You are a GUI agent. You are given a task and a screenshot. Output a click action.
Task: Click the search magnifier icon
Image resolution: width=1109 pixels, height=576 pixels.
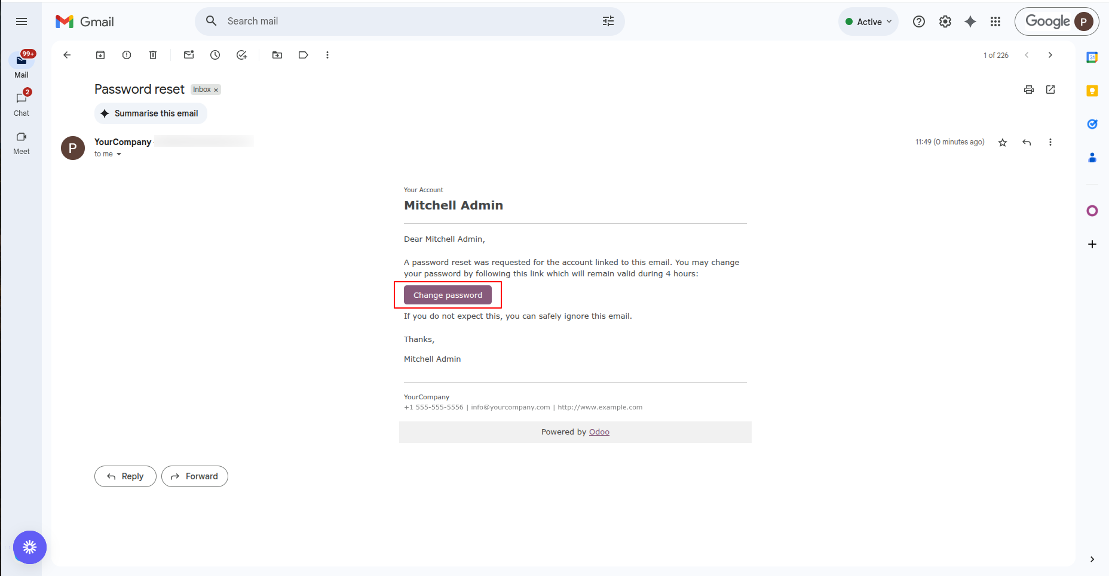tap(211, 21)
